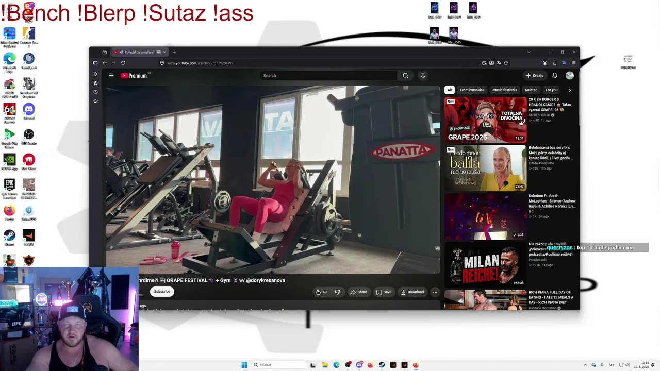This screenshot has width=660, height=371.
Task: Open Microsoft Edge desktop shortcut
Action: point(9,63)
